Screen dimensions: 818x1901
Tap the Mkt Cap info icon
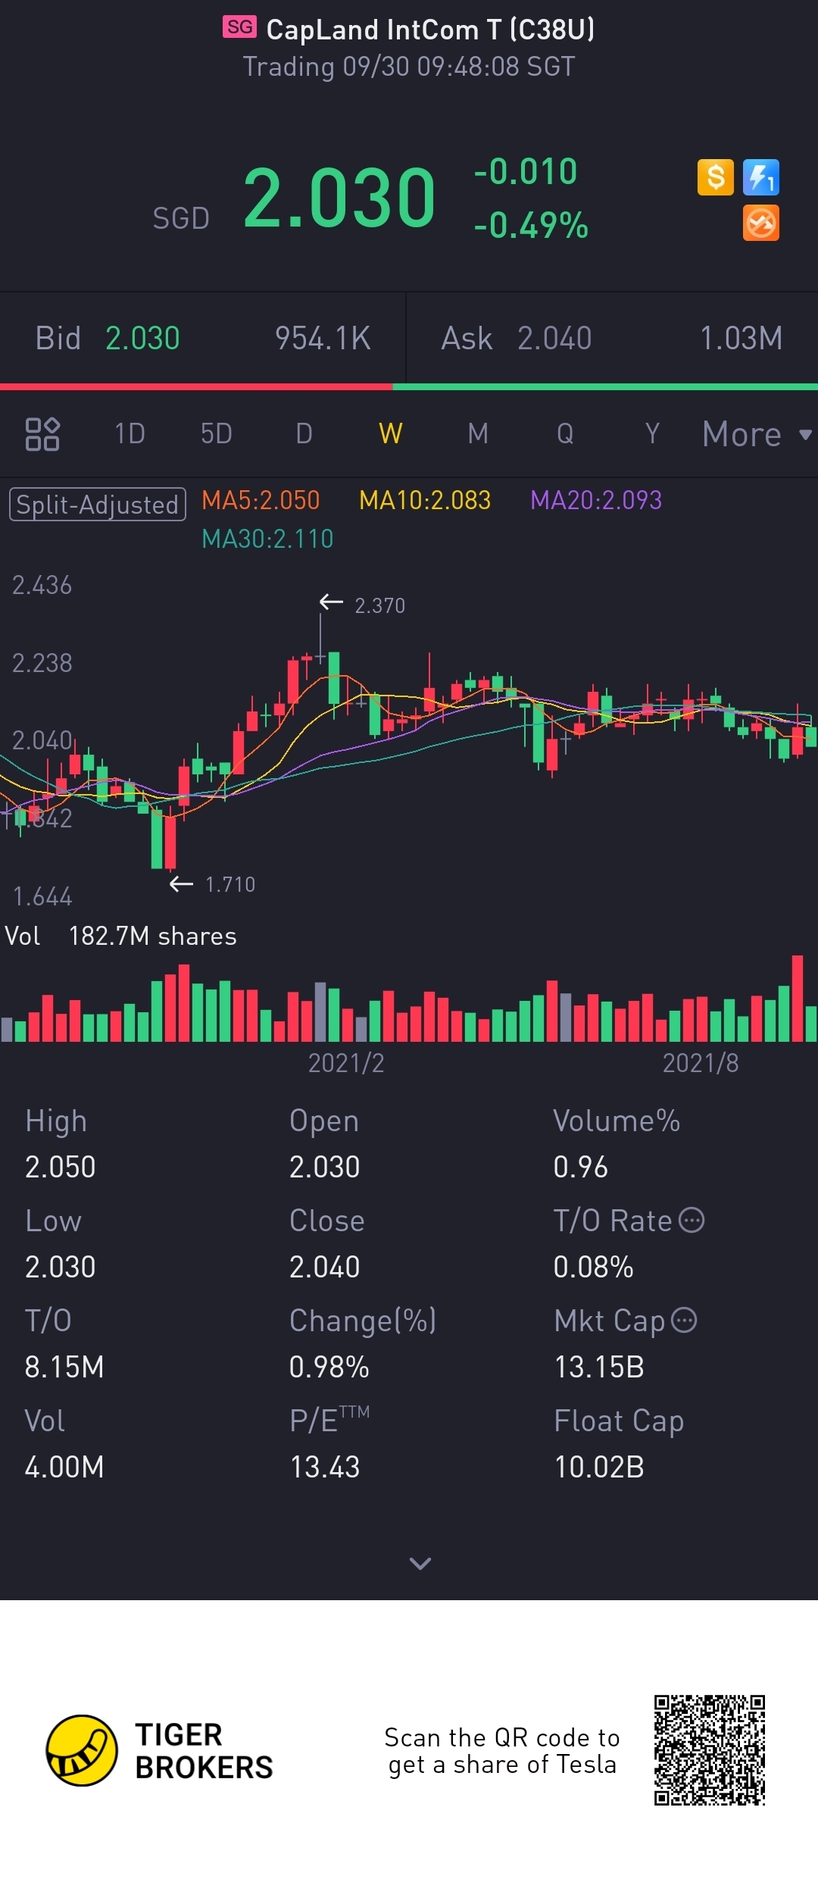click(x=684, y=1321)
